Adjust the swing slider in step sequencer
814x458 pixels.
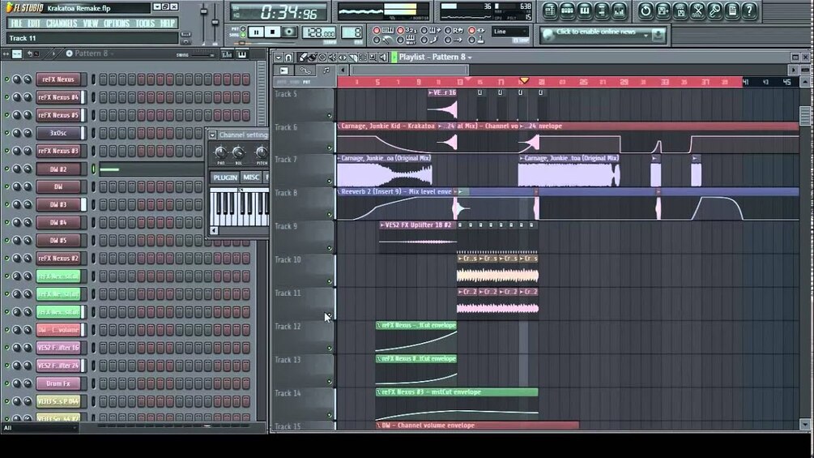click(x=202, y=54)
